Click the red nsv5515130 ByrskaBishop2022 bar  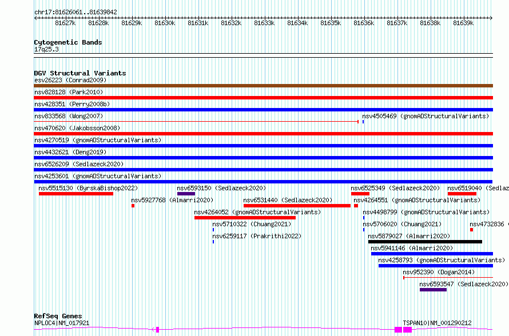click(x=76, y=194)
